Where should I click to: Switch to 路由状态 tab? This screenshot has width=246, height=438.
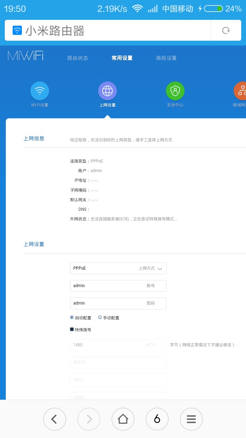click(x=78, y=58)
